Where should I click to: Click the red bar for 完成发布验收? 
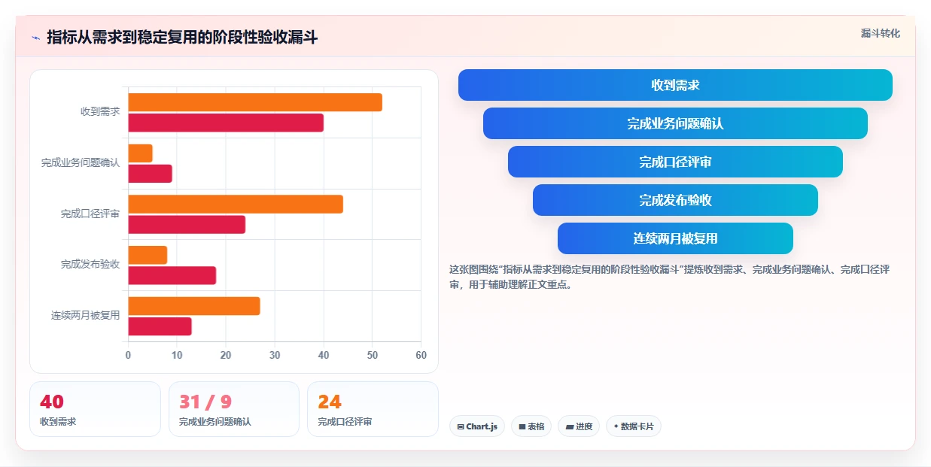[x=172, y=275]
